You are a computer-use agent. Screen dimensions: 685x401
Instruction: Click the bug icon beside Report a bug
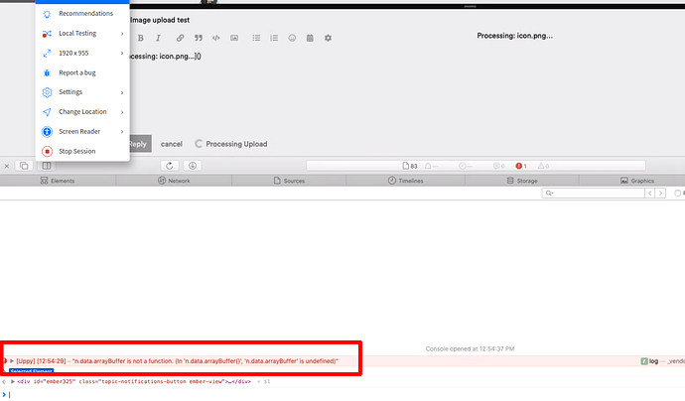47,72
